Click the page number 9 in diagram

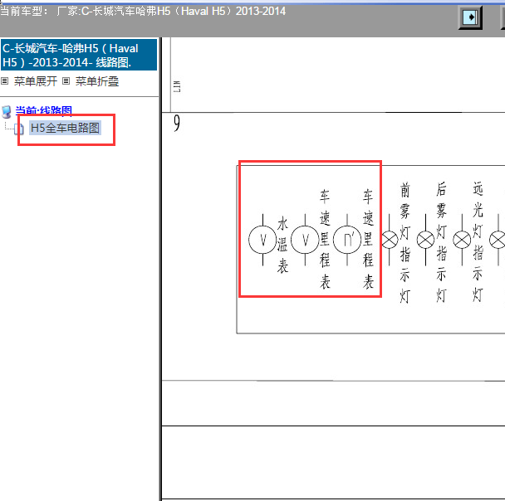coord(176,123)
